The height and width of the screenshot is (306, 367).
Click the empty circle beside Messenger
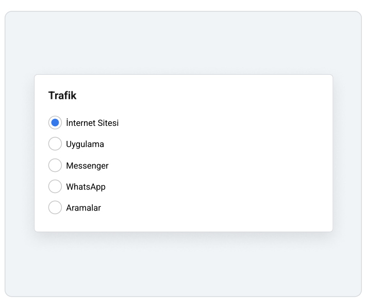[x=55, y=165]
